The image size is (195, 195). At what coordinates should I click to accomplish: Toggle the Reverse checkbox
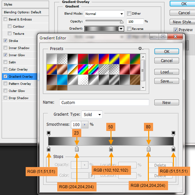129,29
